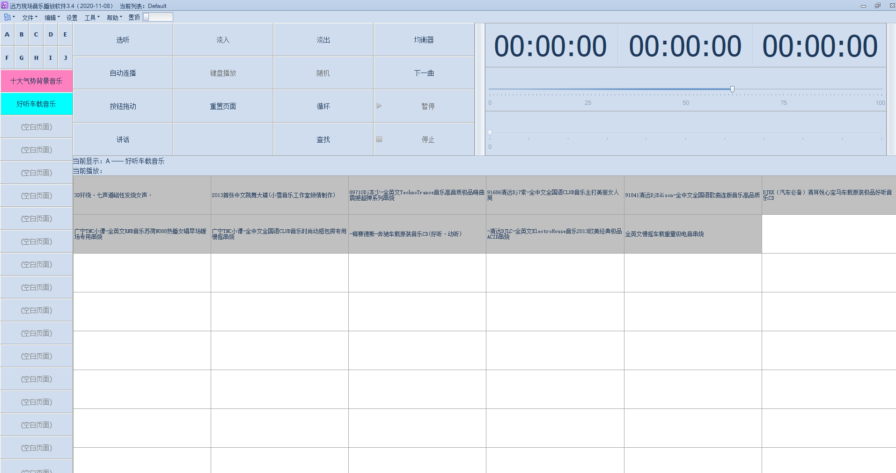Switch to letter tab F
896x473 pixels.
click(7, 58)
